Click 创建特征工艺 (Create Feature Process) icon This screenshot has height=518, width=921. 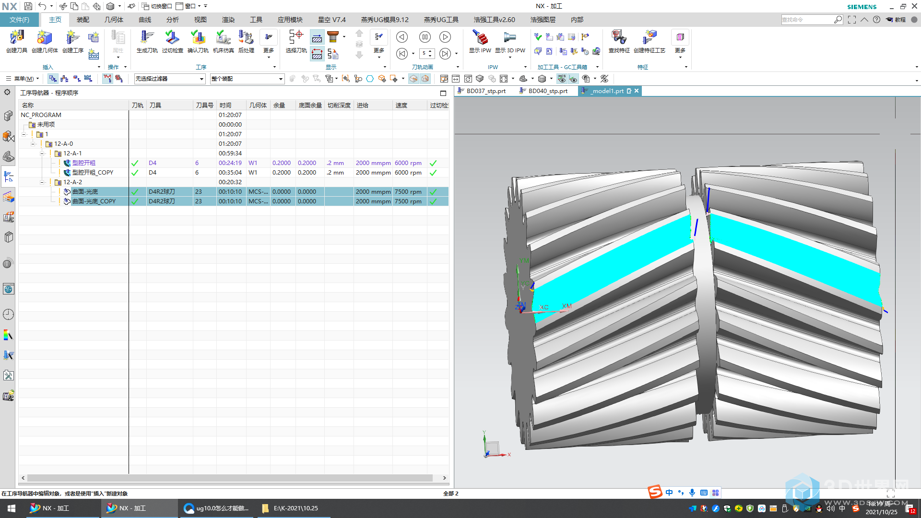[x=649, y=41]
